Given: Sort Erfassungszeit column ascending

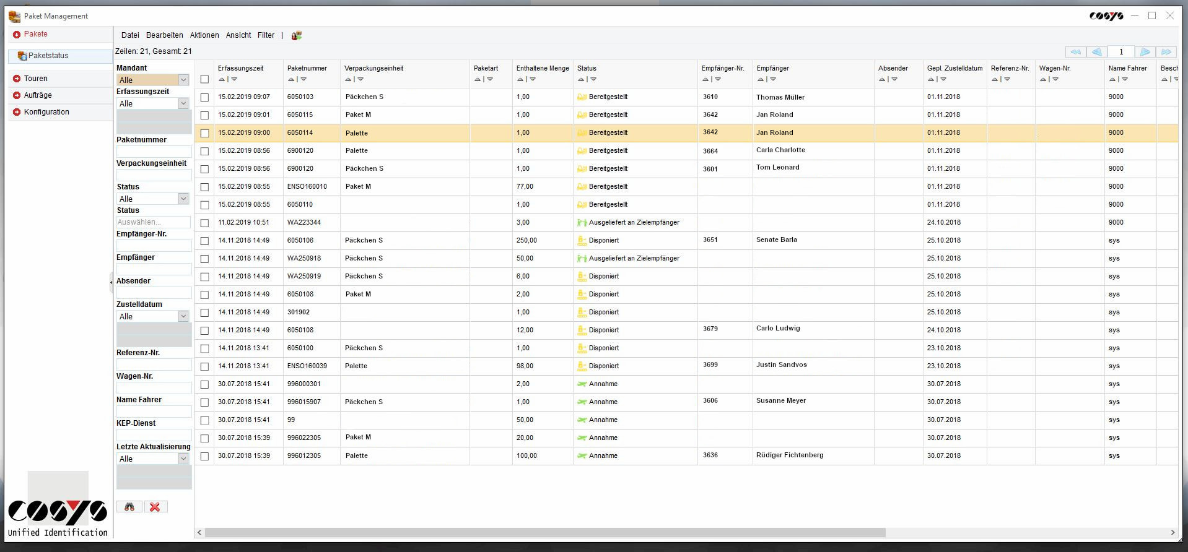Looking at the screenshot, I should tap(222, 79).
